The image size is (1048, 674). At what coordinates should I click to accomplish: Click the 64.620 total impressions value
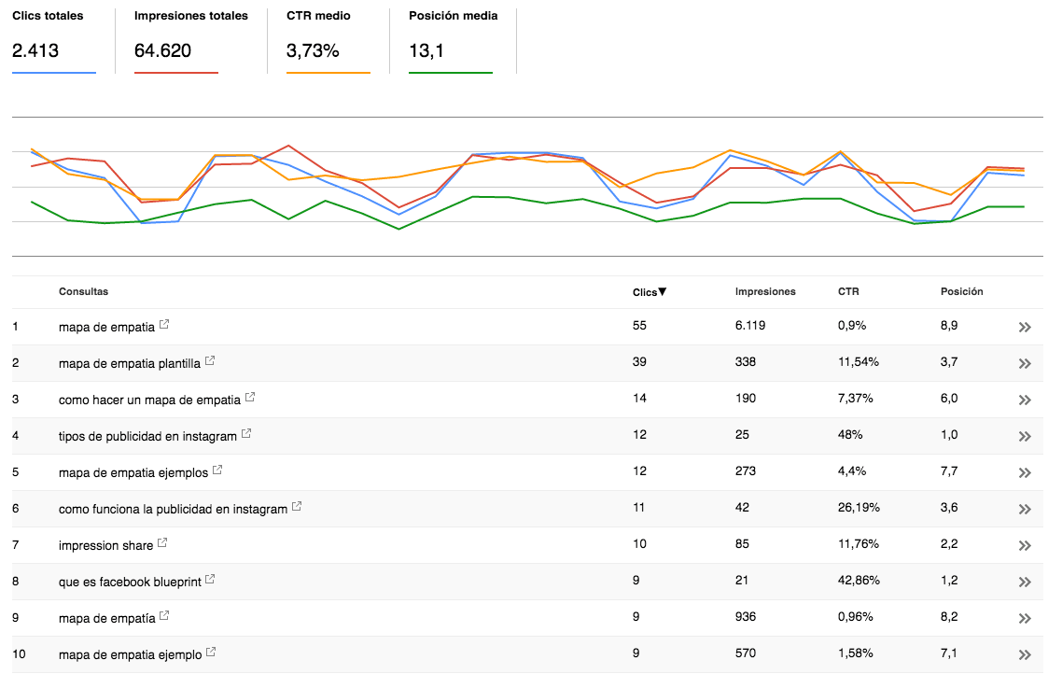point(162,50)
